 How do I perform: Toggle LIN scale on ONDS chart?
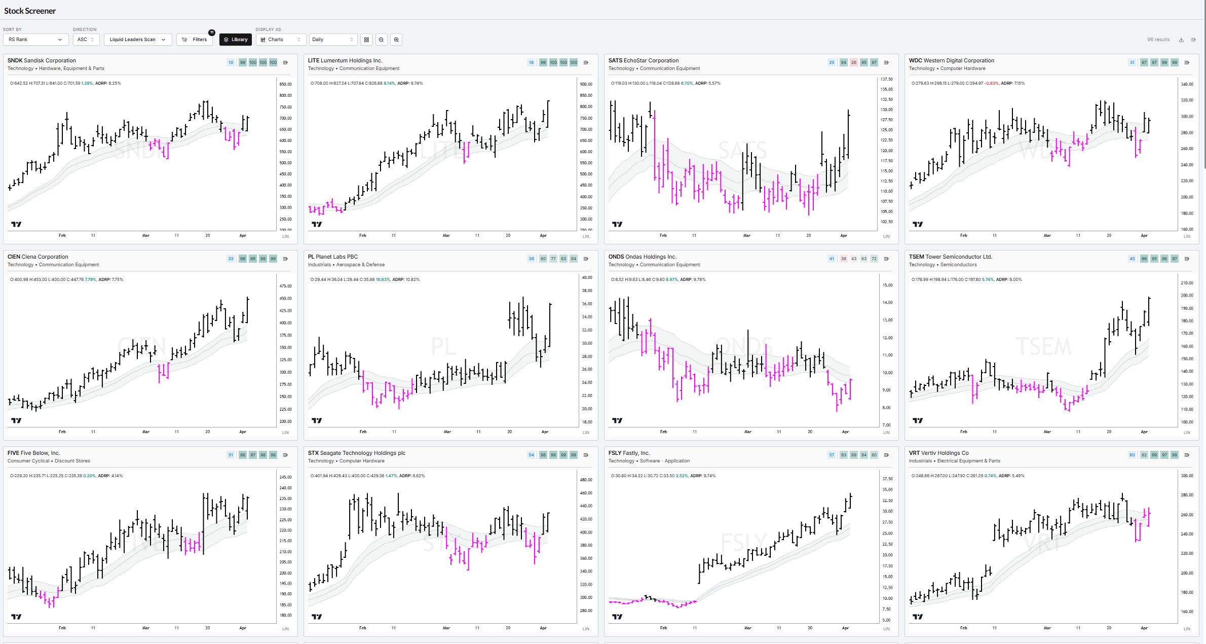pyautogui.click(x=886, y=433)
